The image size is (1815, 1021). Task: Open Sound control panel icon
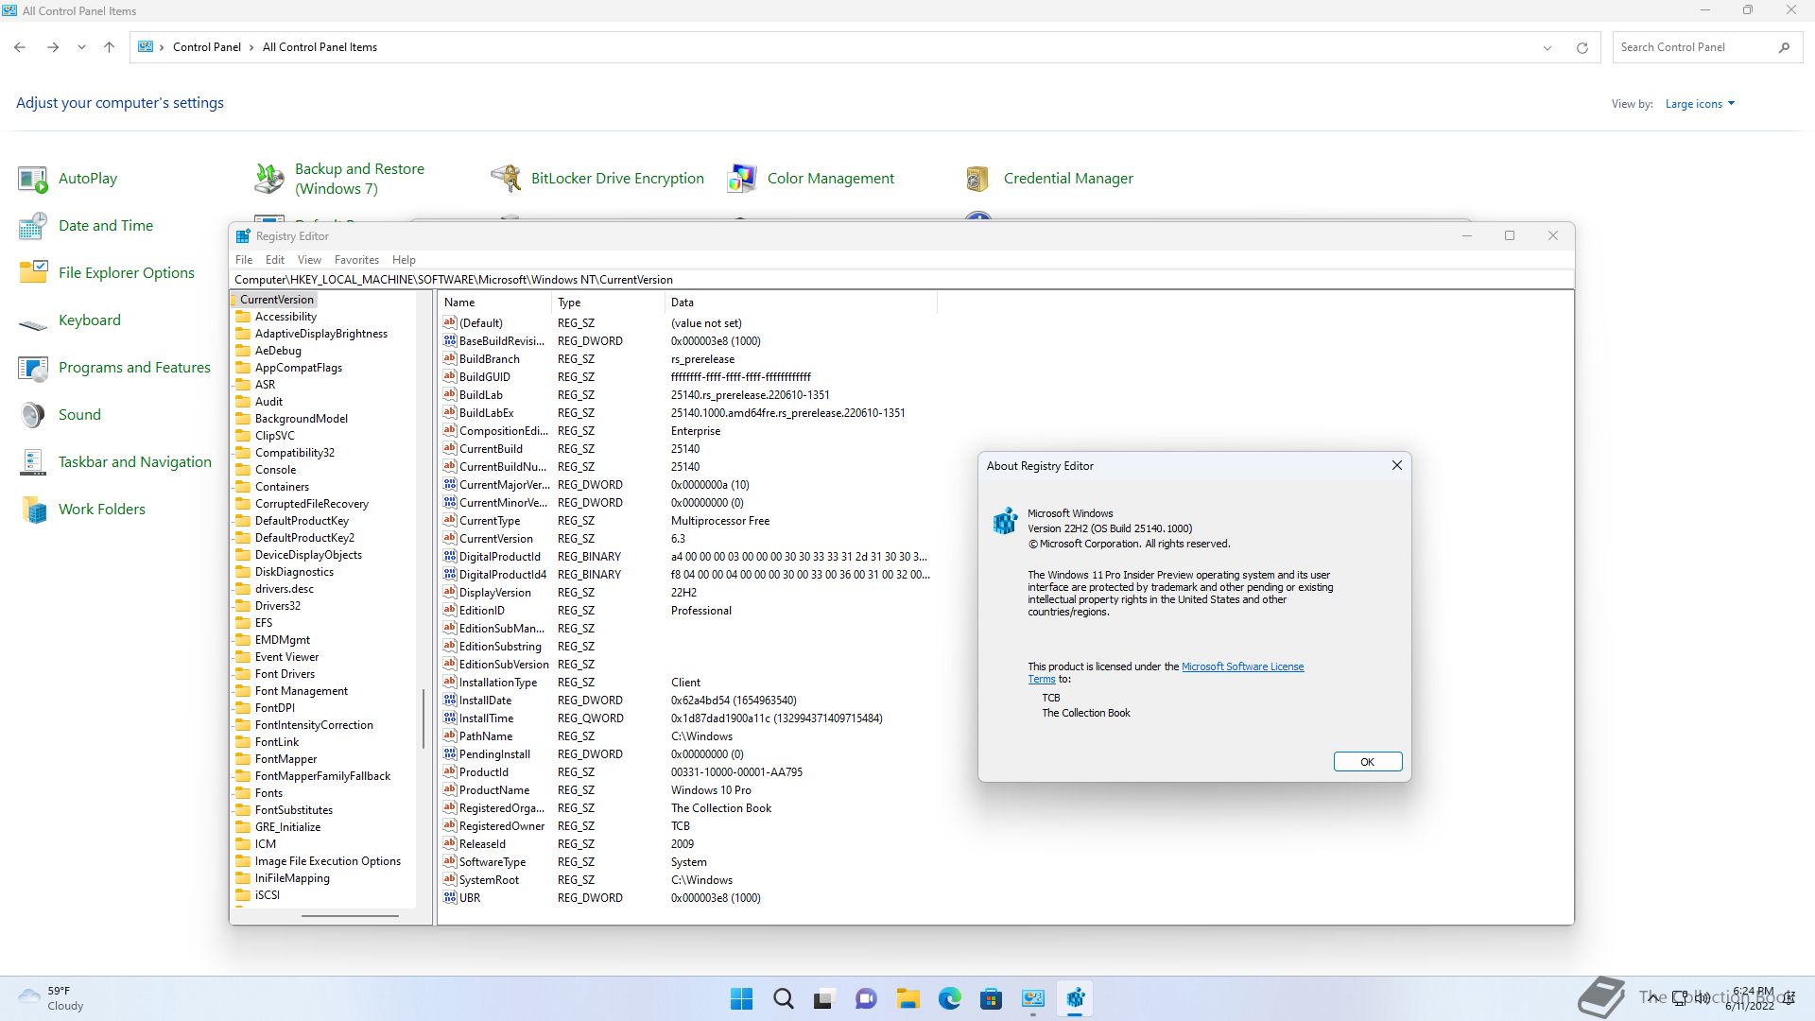33,415
